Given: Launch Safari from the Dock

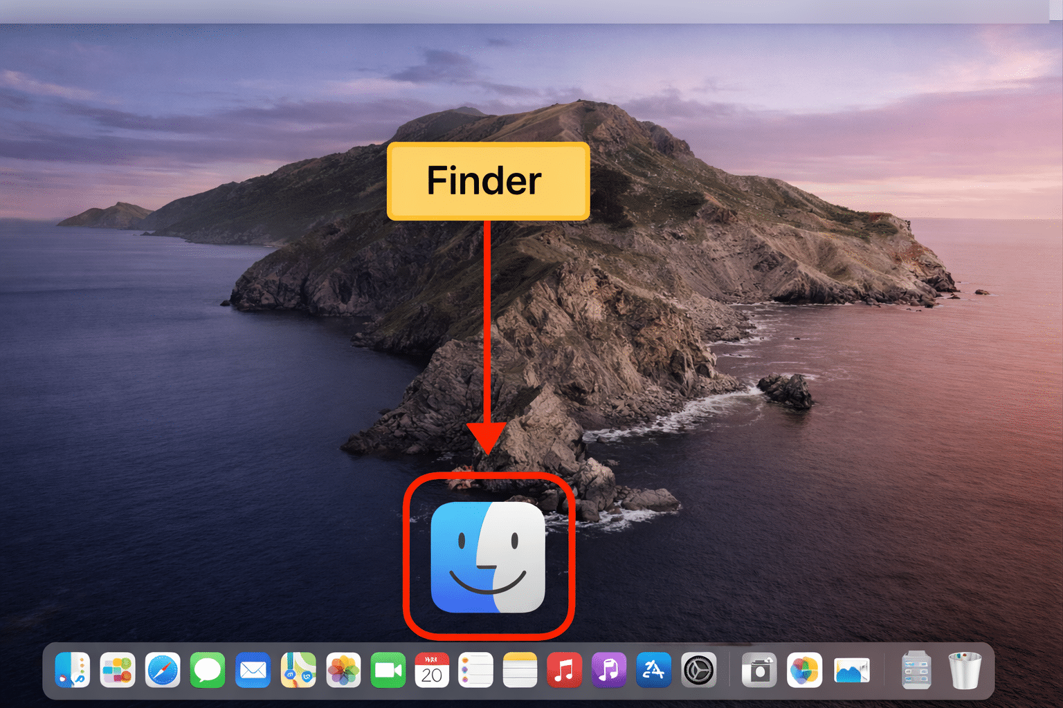Looking at the screenshot, I should [163, 670].
